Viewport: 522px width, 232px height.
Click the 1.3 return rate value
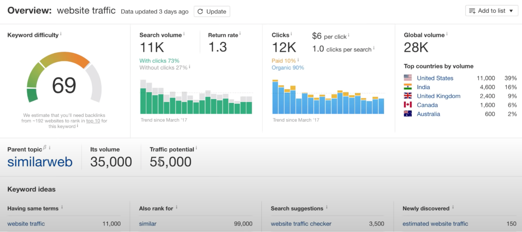click(x=218, y=47)
